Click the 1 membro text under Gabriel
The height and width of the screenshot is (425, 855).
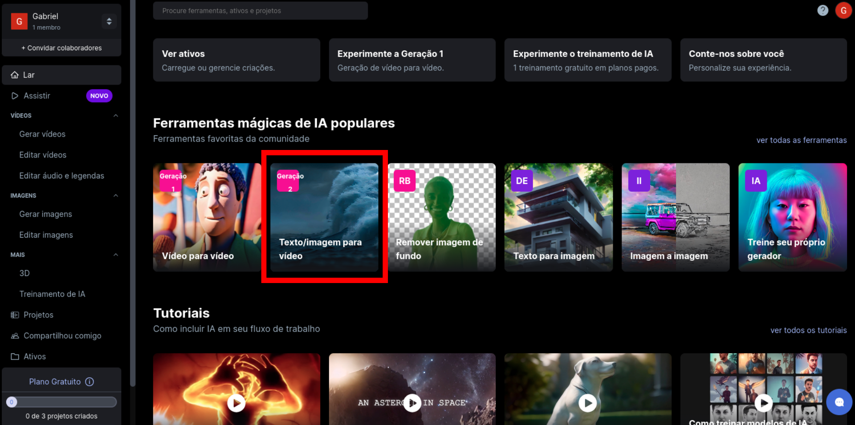coord(46,28)
